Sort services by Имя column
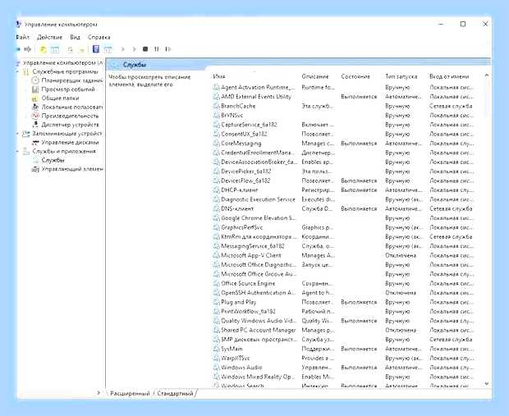This screenshot has width=509, height=416. 219,76
